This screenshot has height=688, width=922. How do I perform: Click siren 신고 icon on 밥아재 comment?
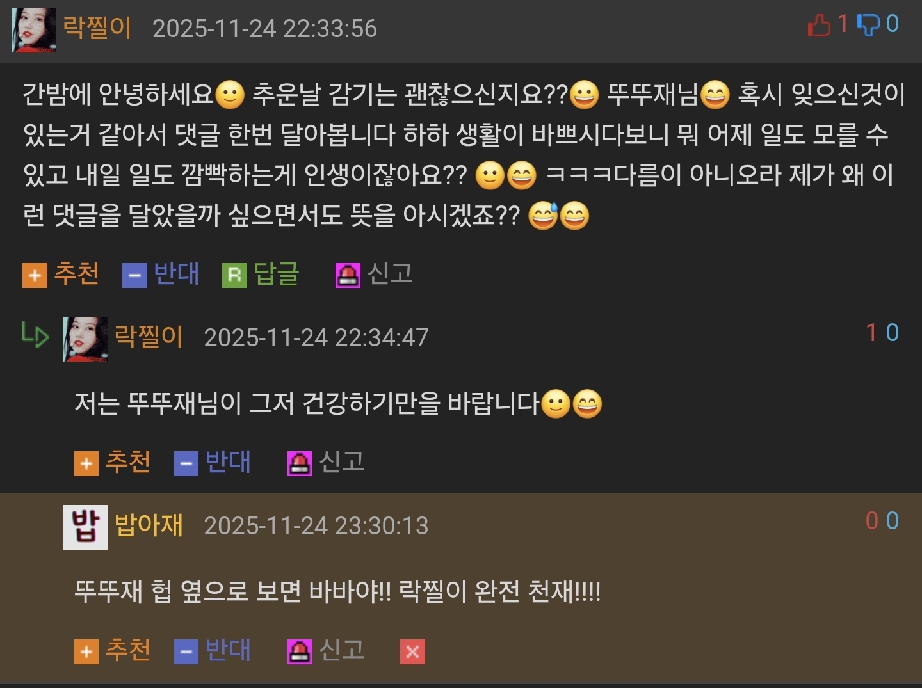[299, 652]
